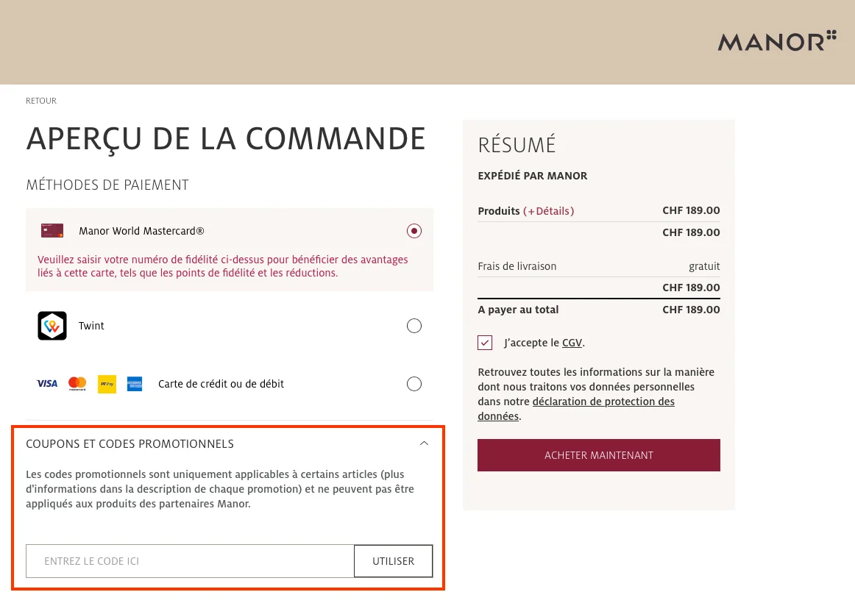The width and height of the screenshot is (855, 603).
Task: Click the Frais de livraison gratuit row
Action: (x=598, y=266)
